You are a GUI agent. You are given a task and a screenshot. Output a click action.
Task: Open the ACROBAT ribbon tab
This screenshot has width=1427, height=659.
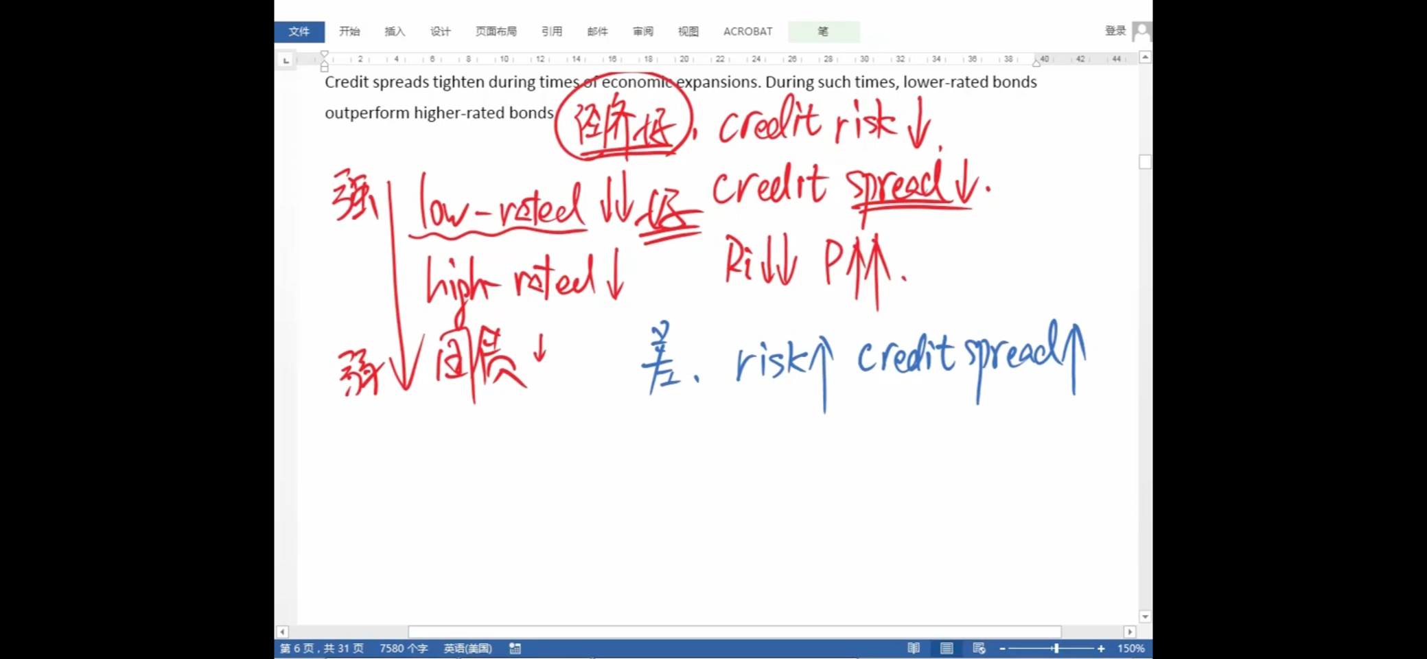click(x=747, y=32)
